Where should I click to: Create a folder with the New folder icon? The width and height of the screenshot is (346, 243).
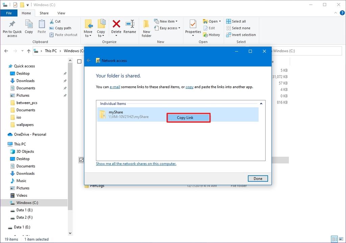click(x=146, y=28)
